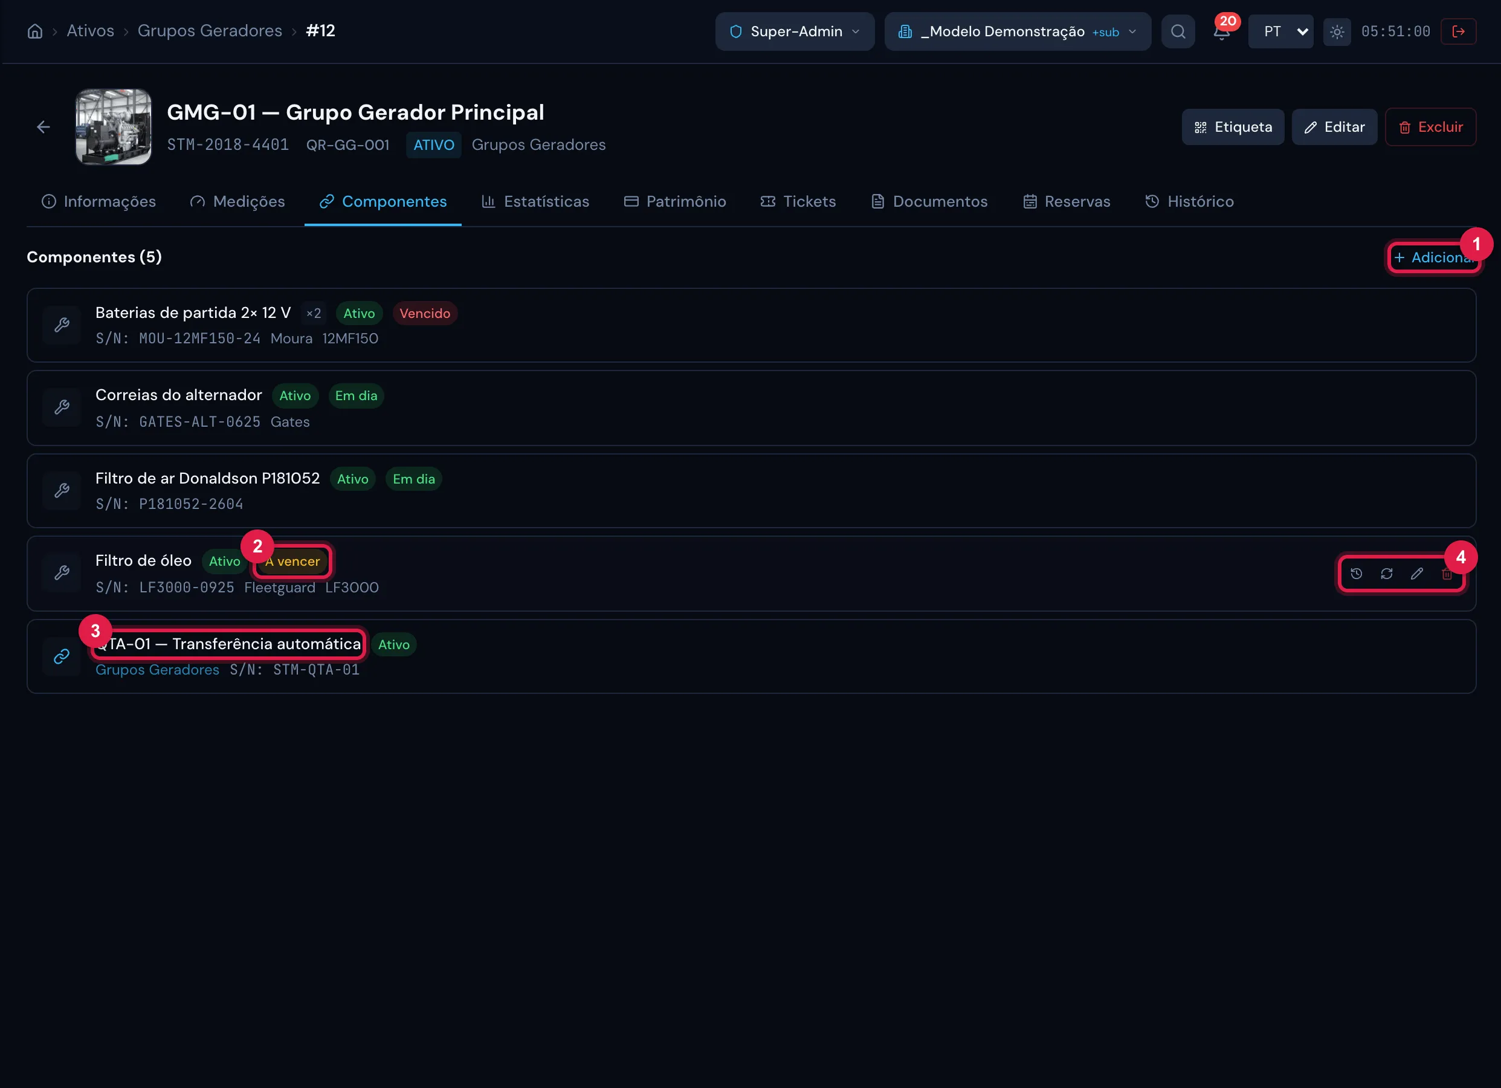
Task: Show the Reservas tab
Action: tap(1067, 201)
